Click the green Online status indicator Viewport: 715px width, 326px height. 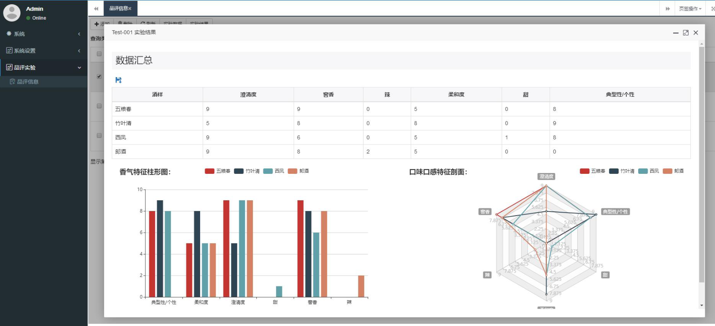tap(28, 18)
